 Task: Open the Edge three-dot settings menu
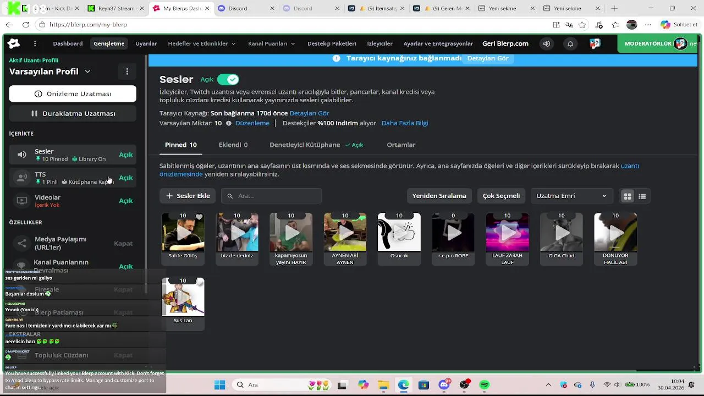(x=647, y=25)
